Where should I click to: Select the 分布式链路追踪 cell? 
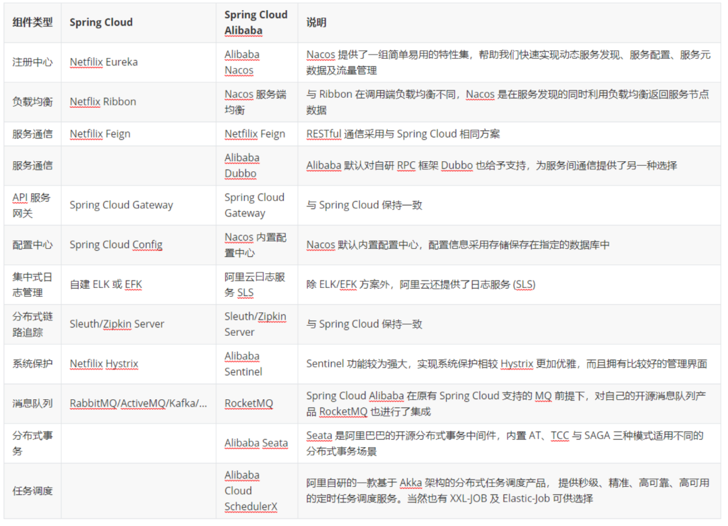tap(32, 324)
